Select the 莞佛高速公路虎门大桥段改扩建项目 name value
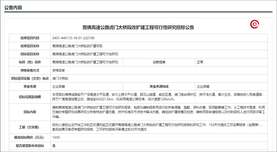The image size is (277, 152). [x=77, y=46]
